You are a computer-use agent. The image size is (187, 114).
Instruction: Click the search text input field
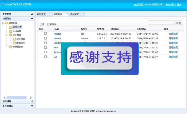(x=161, y=23)
